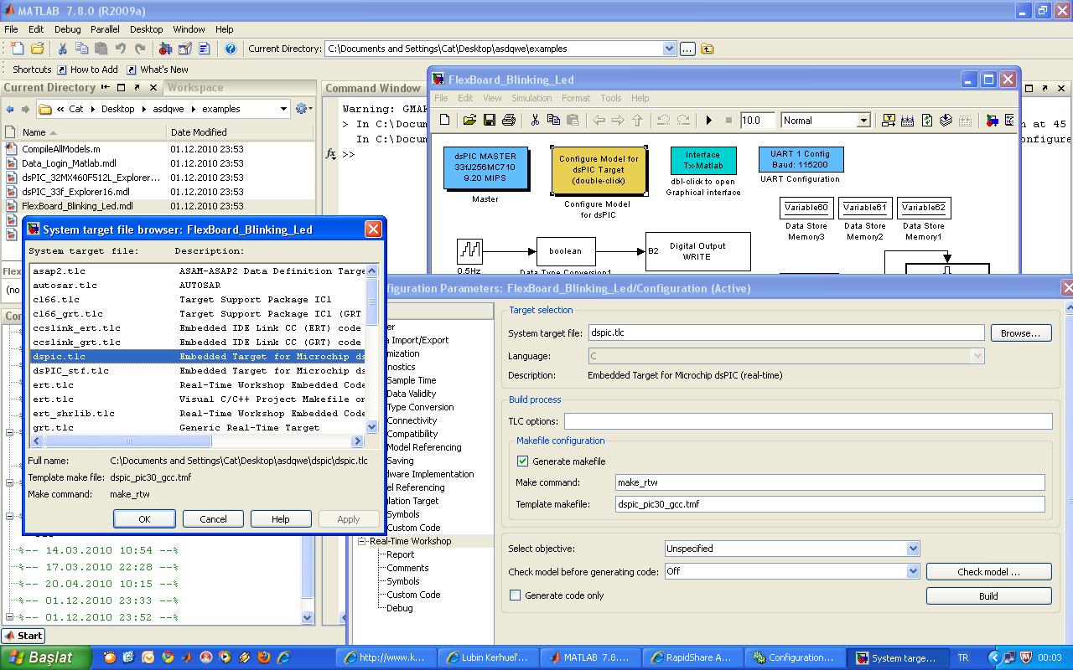Open the File menu in MATLAB

point(11,29)
